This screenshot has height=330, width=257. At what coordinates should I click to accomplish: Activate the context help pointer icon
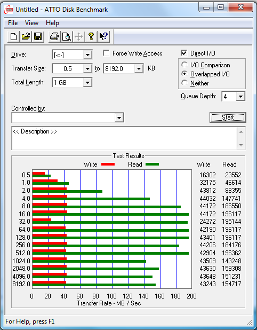point(103,37)
